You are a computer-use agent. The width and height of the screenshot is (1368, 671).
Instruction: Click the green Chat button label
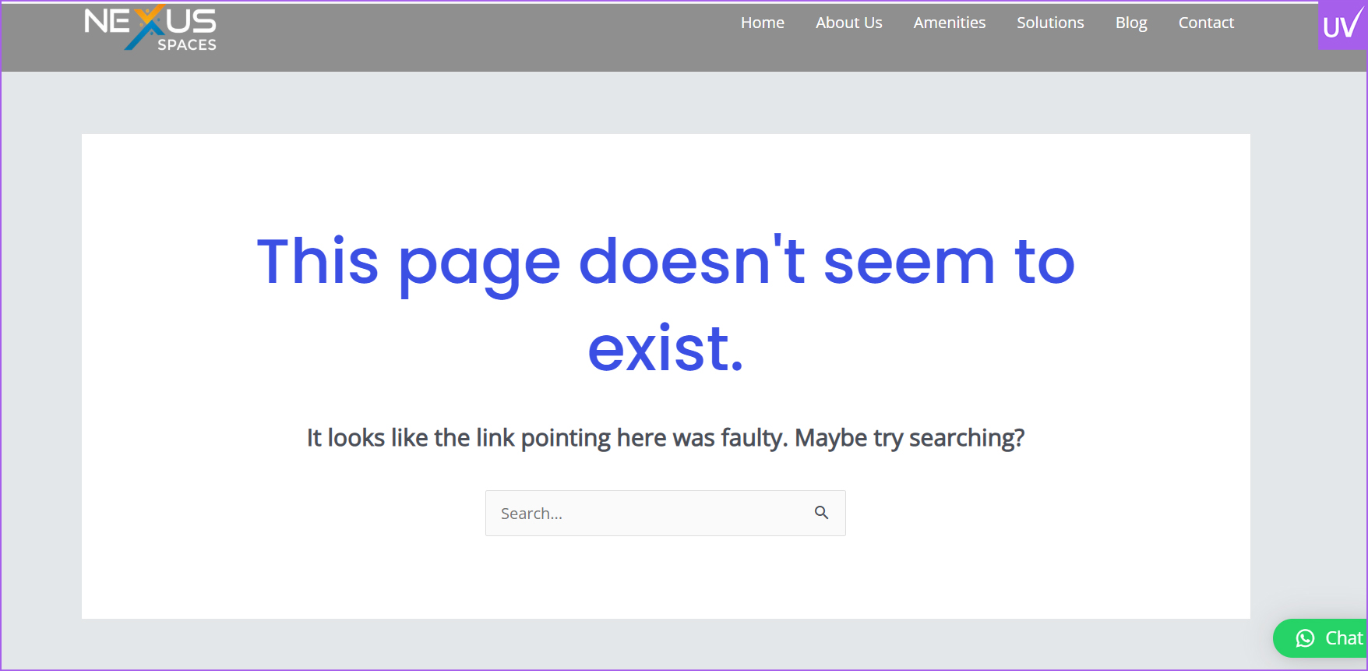[1343, 638]
